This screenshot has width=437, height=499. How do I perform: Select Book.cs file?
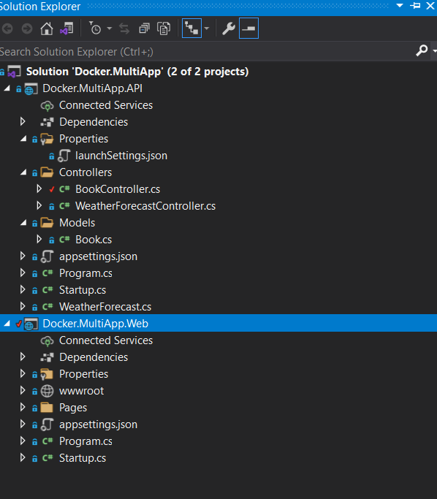pyautogui.click(x=94, y=240)
